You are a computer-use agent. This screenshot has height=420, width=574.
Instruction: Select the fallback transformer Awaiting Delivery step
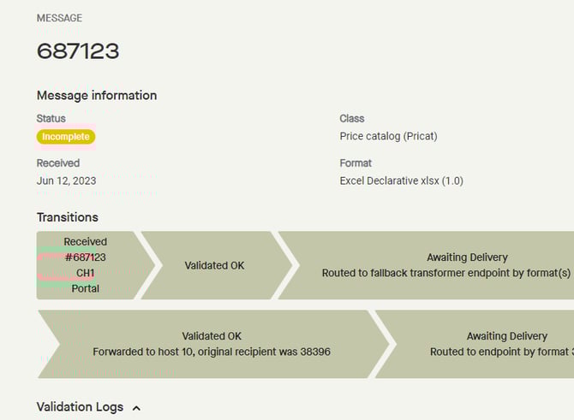(x=445, y=265)
